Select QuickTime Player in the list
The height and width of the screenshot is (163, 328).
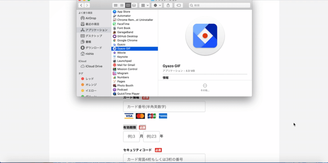pyautogui.click(x=134, y=94)
